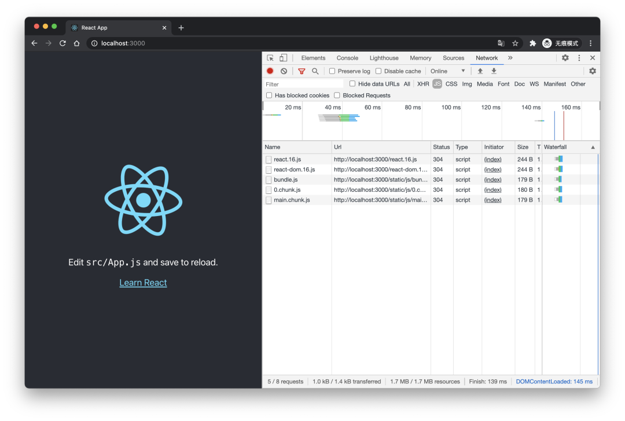Toggle the JS request filter
Viewport: 625px width, 421px height.
[x=437, y=84]
